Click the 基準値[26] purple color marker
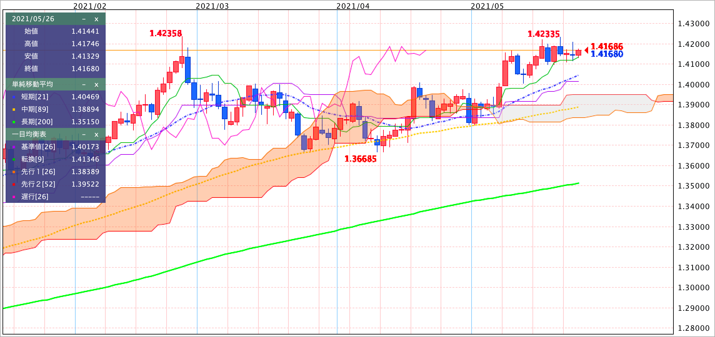 (x=14, y=147)
